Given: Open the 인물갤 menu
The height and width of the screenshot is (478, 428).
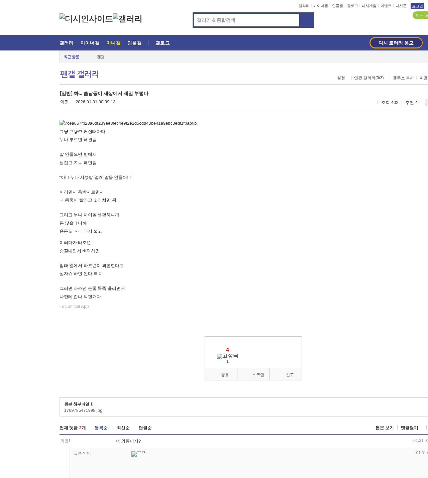Looking at the screenshot, I should (x=134, y=43).
